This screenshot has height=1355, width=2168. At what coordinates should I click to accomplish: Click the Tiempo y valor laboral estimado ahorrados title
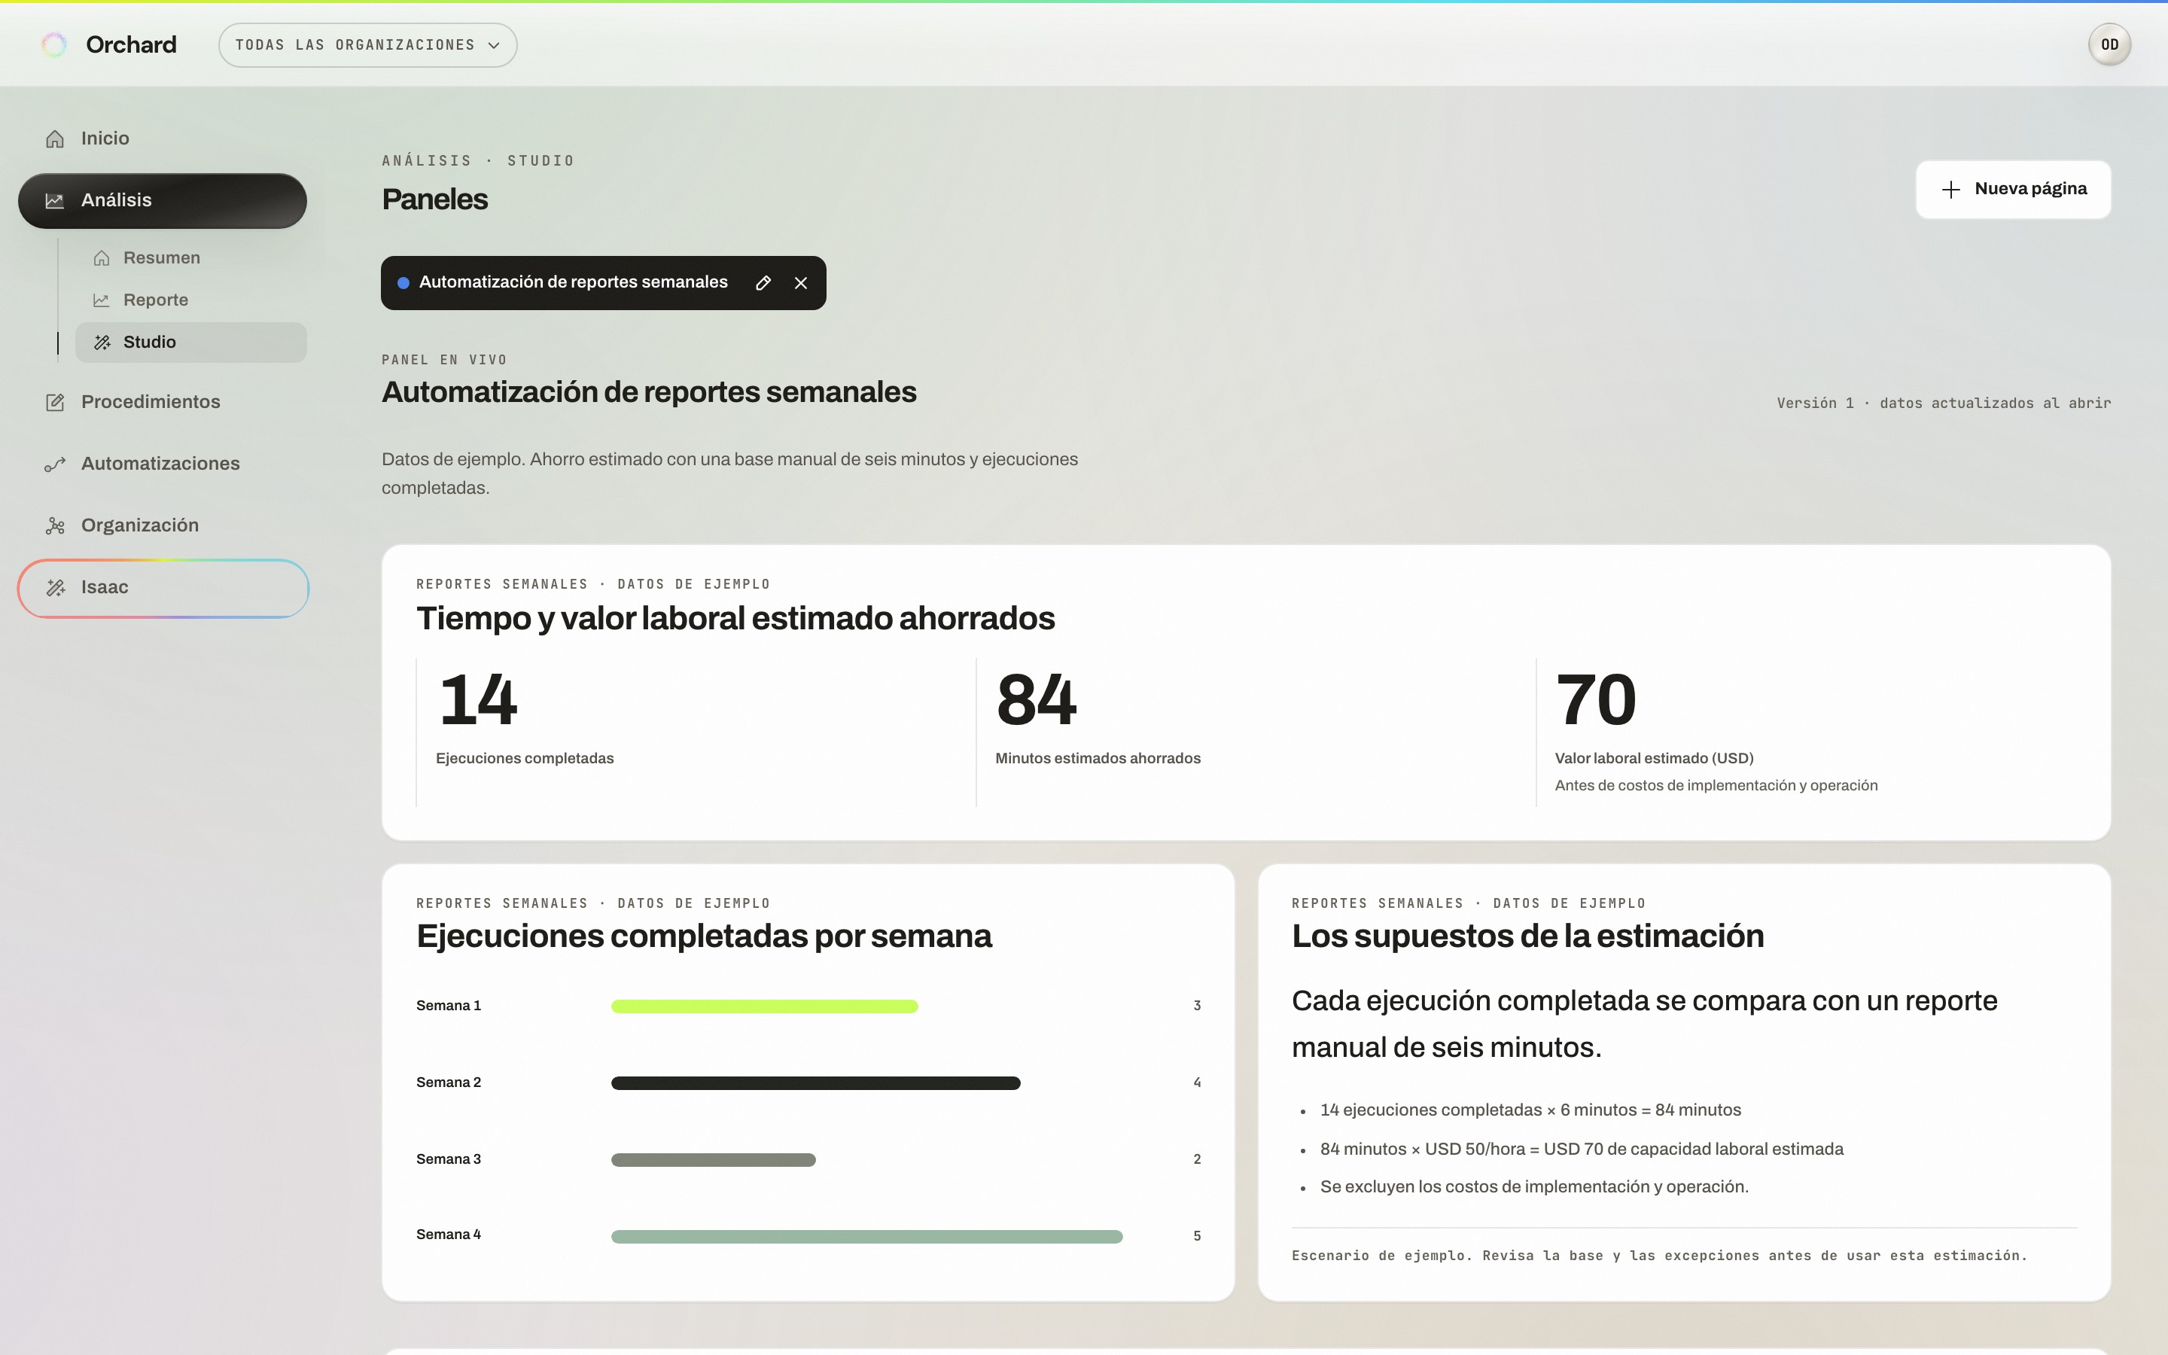(735, 618)
